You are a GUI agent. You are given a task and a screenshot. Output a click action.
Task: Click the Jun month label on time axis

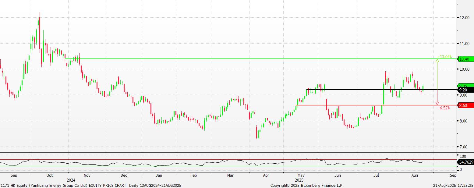(x=338, y=176)
